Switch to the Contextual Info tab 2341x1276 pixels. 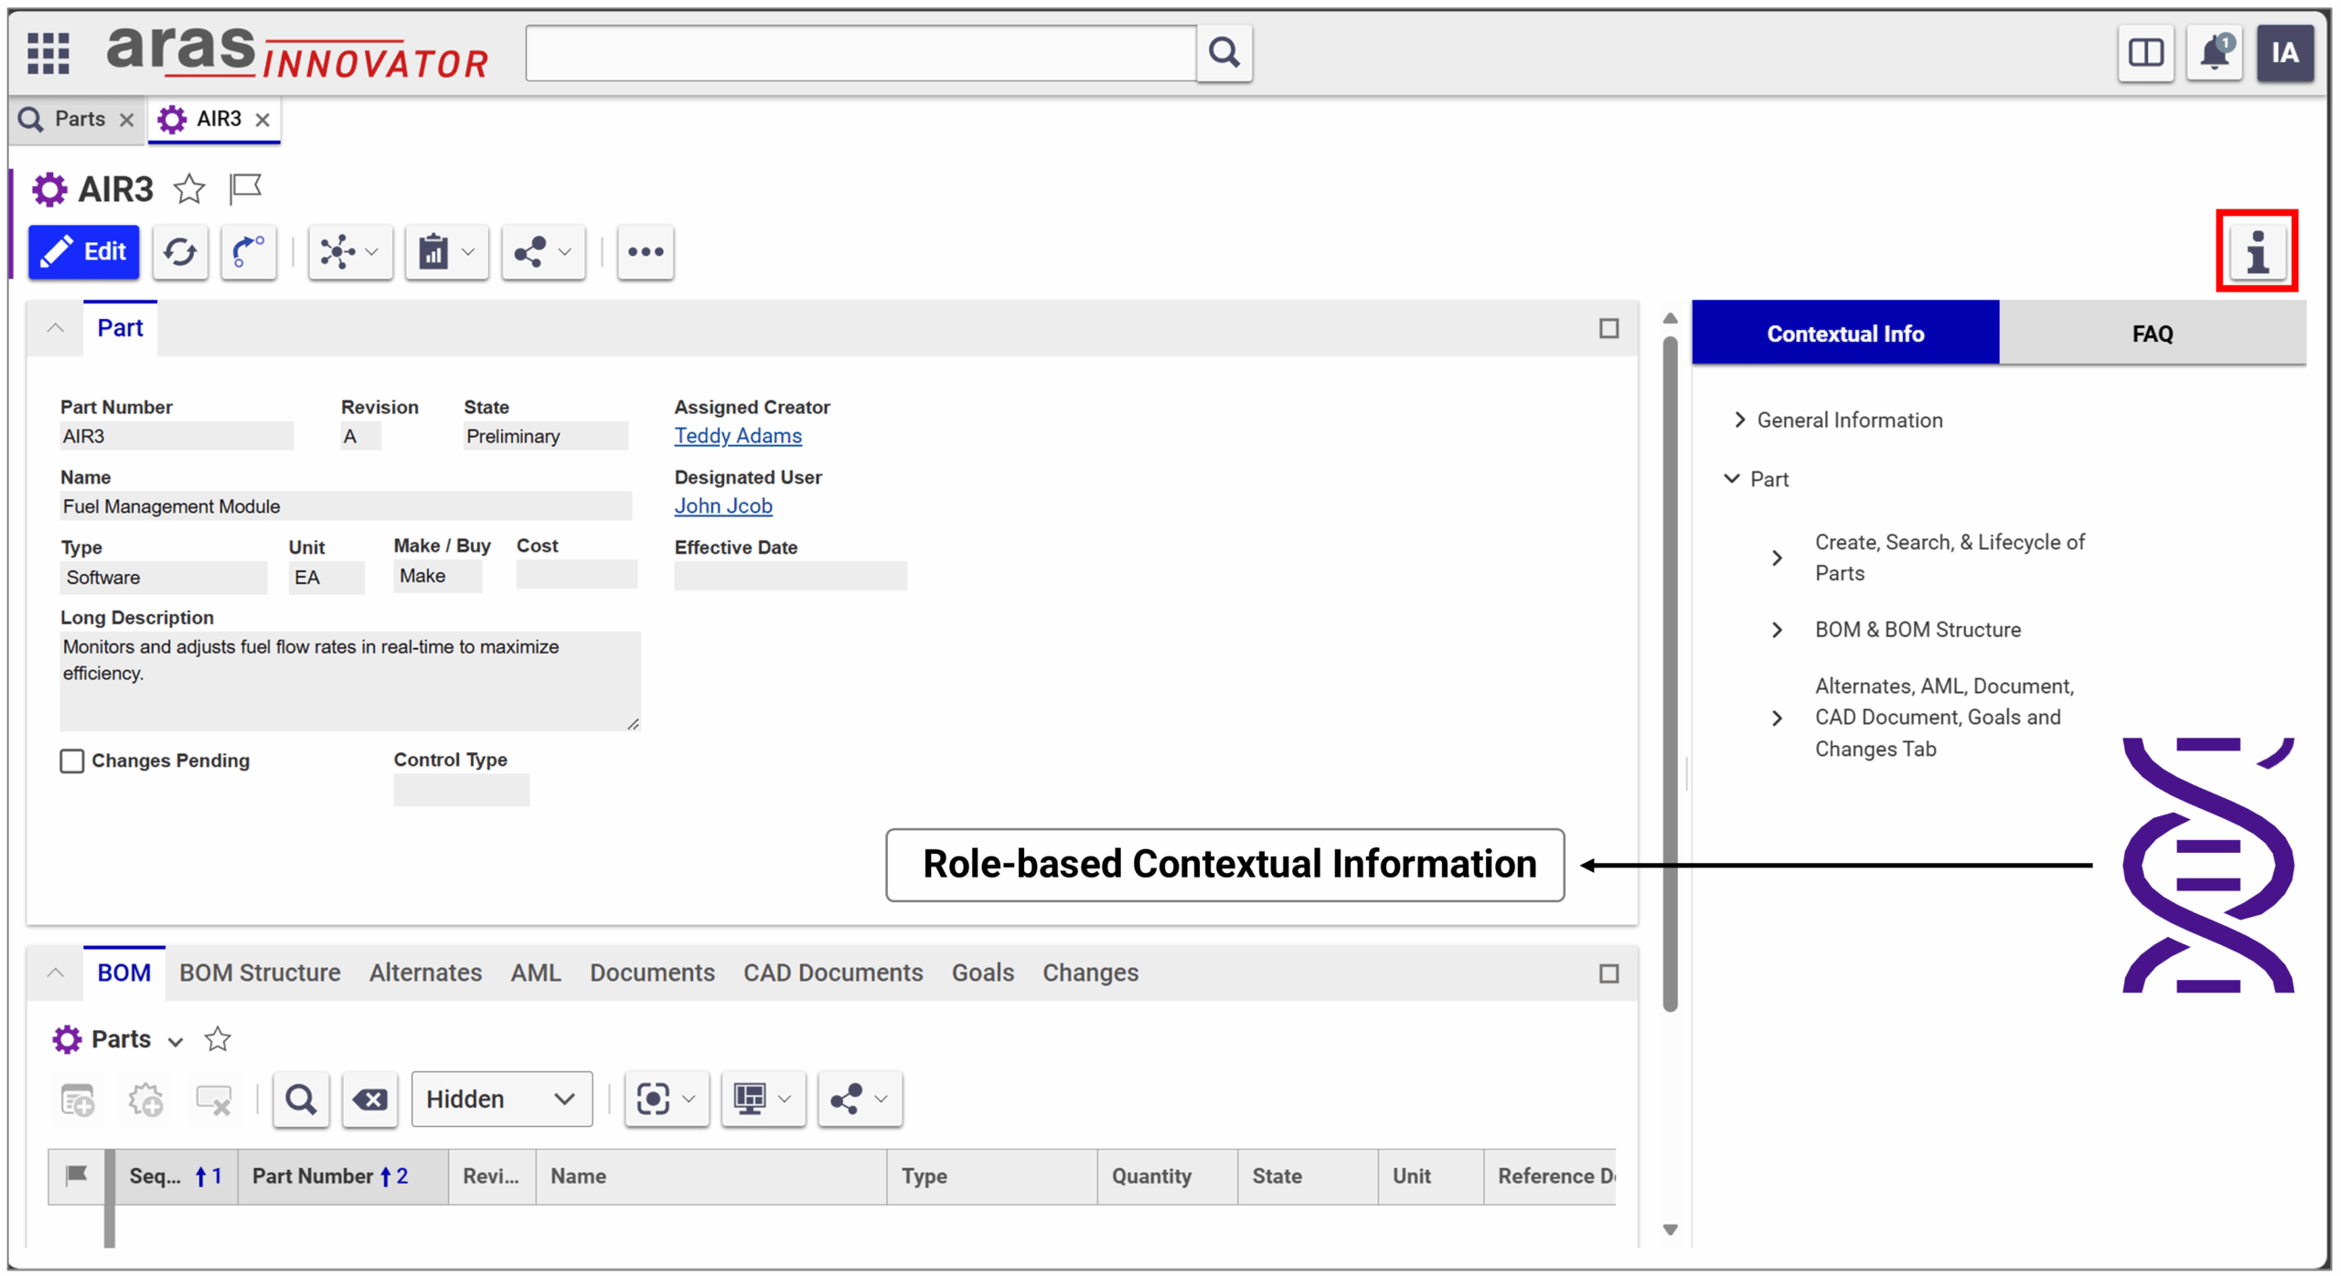point(1844,334)
